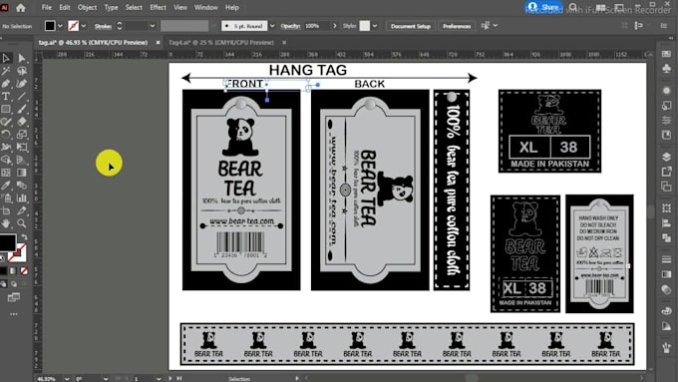Screen dimensions: 678x382
Task: Open the Object menu
Action: click(x=87, y=7)
